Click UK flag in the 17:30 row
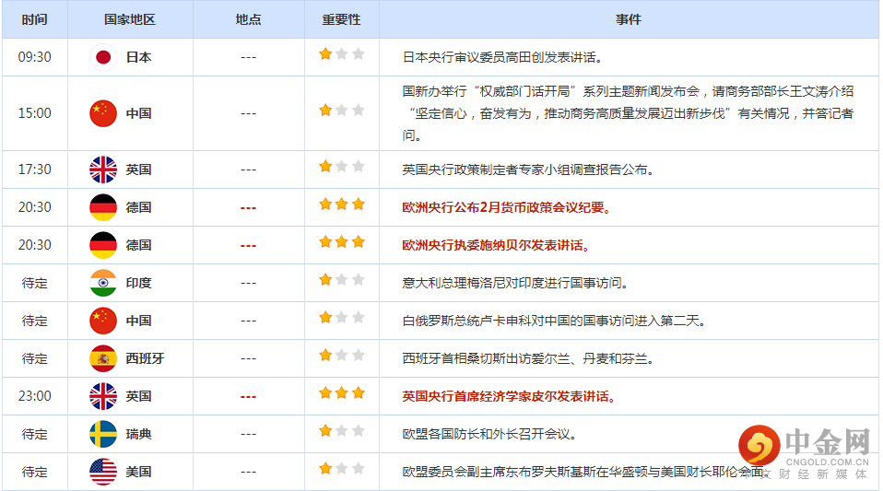 click(x=103, y=170)
